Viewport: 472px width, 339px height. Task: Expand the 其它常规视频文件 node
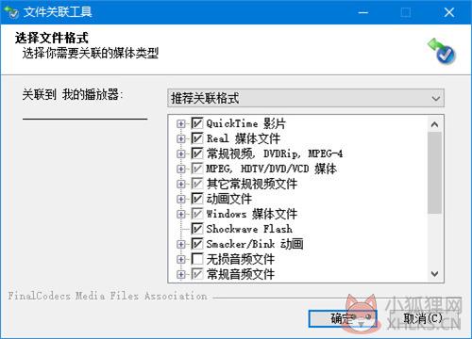pyautogui.click(x=181, y=184)
